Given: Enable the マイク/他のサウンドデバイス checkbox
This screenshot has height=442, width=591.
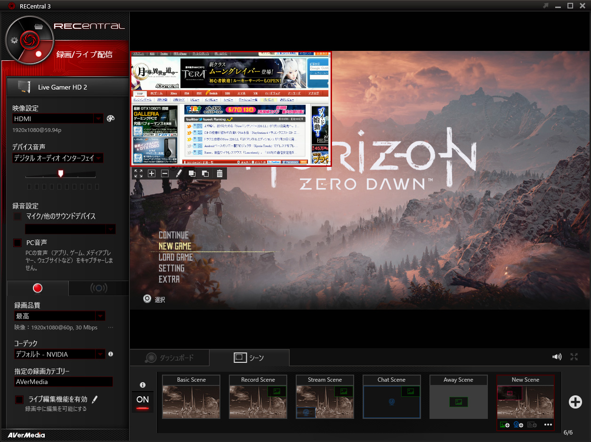Looking at the screenshot, I should [x=18, y=216].
